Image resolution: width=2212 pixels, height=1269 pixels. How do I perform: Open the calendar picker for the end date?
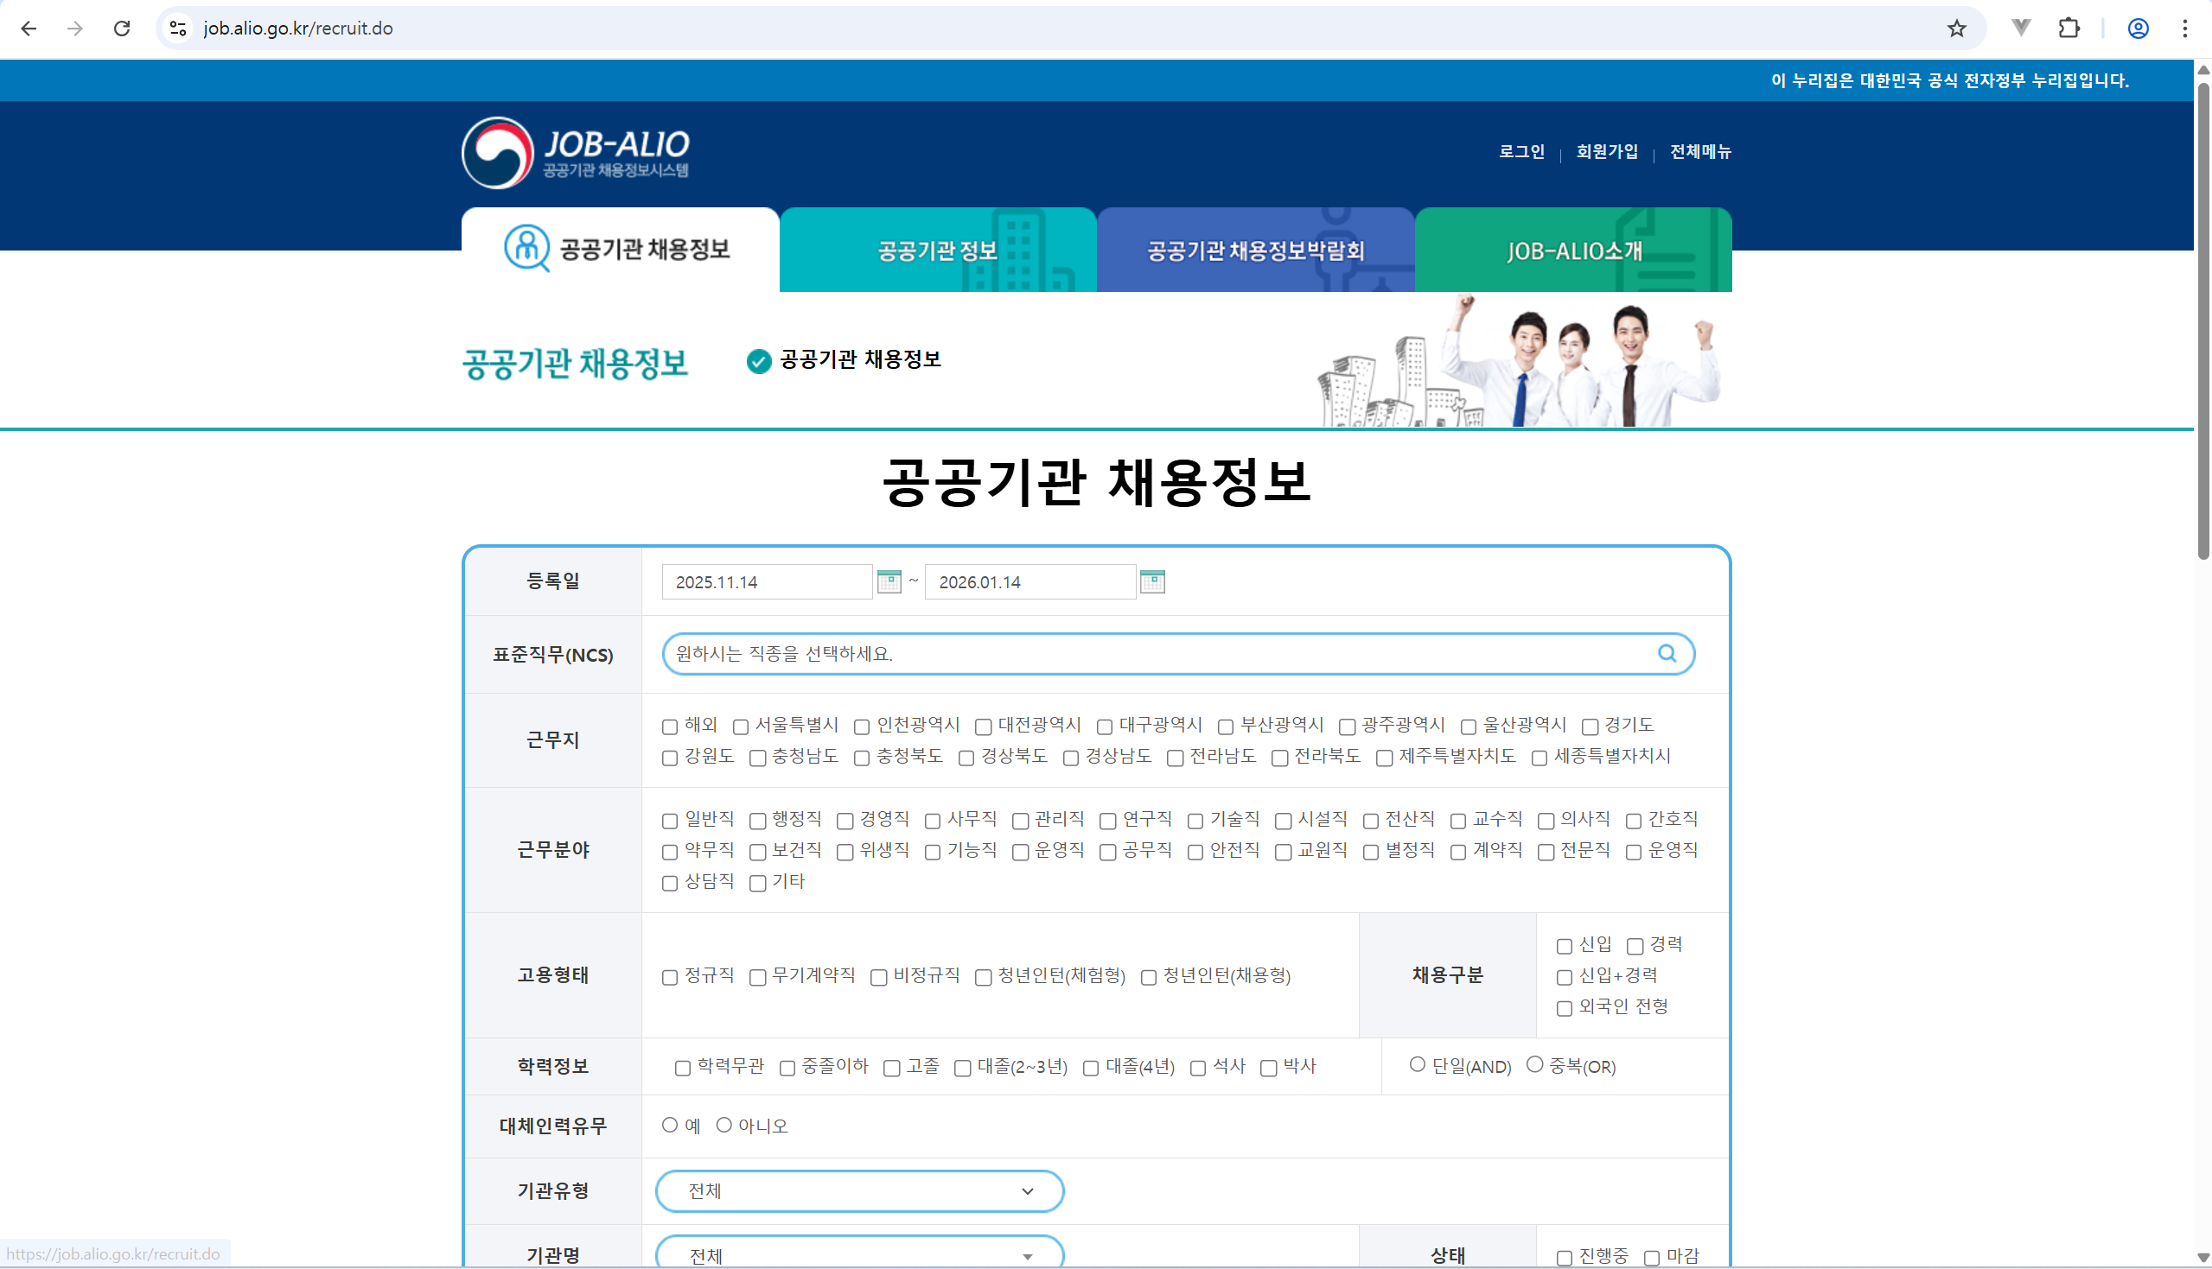point(1154,581)
